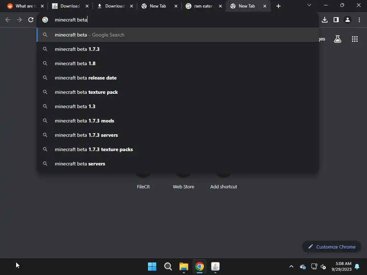Select the 'minecraft beta 1.8' suggestion
The height and width of the screenshot is (275, 367).
pyautogui.click(x=178, y=63)
